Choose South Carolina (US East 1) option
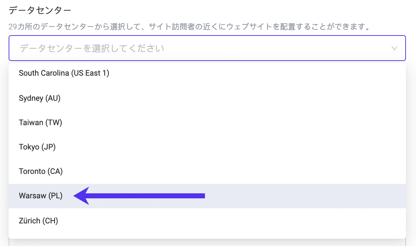Screen dimensions: 416x246 click(64, 73)
